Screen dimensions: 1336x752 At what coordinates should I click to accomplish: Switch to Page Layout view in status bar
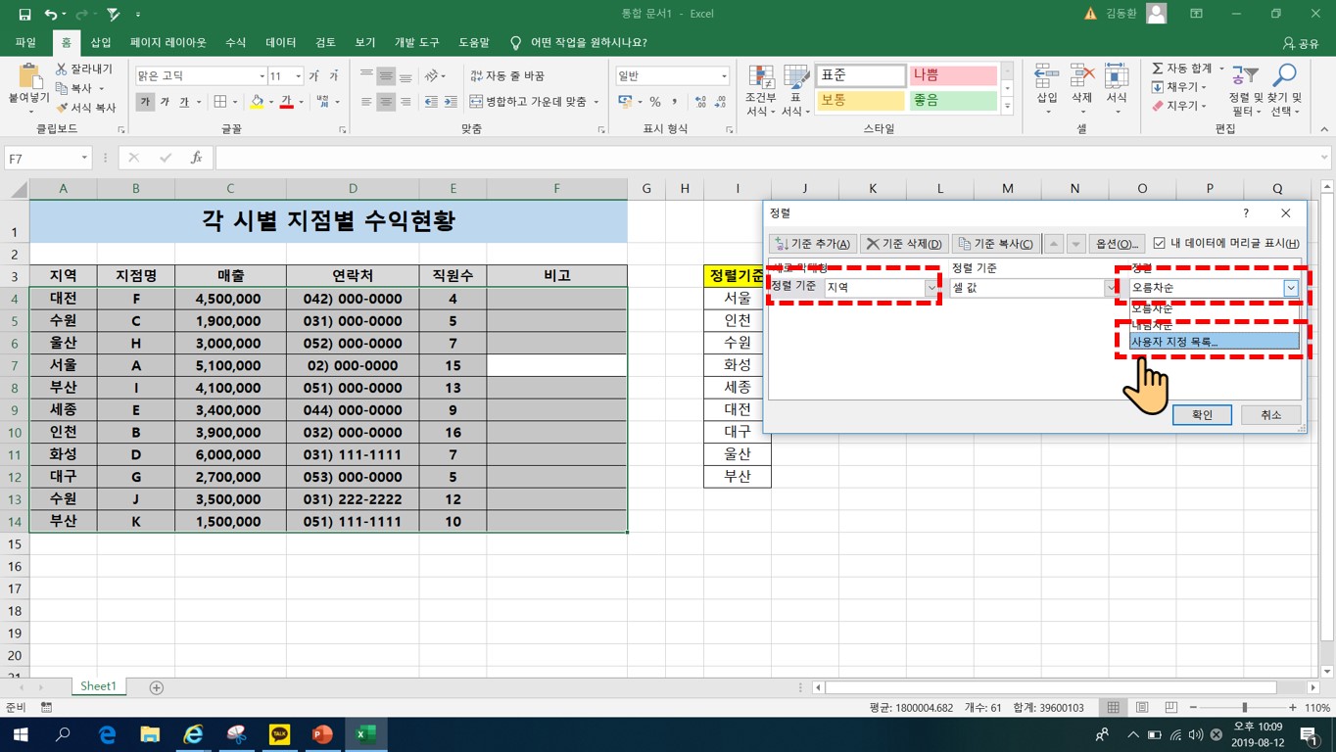tap(1142, 707)
